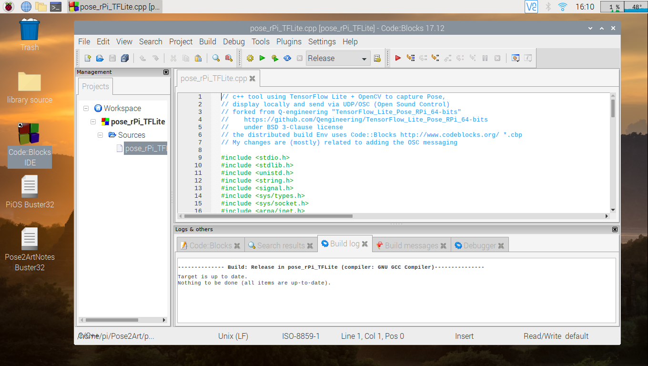Open the Release build target dropdown
This screenshot has height=366, width=648.
pos(338,58)
